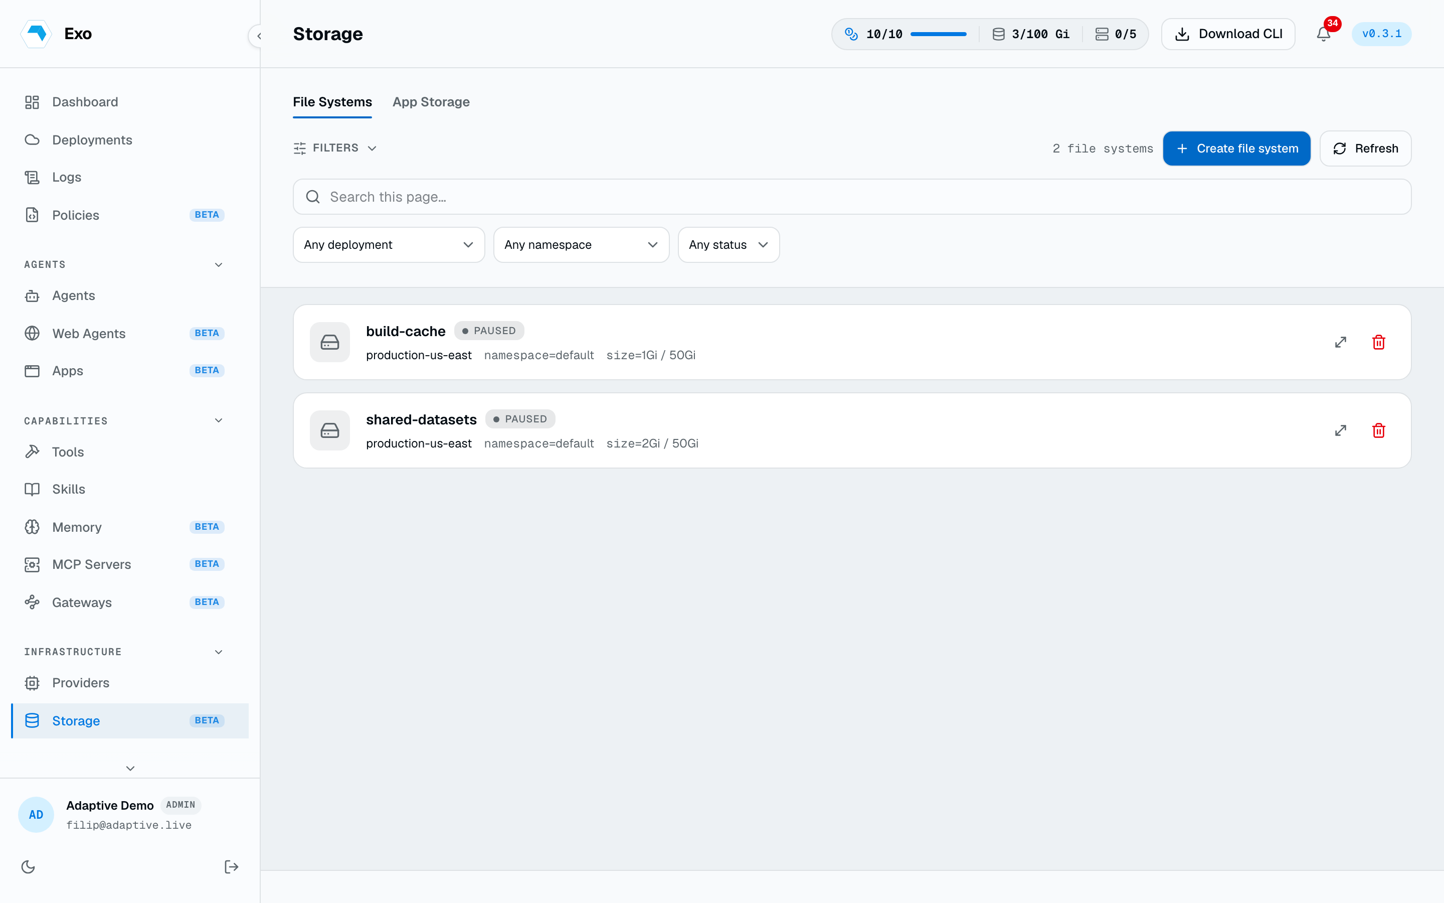Click the build-cache name
The height and width of the screenshot is (903, 1444).
pyautogui.click(x=406, y=332)
